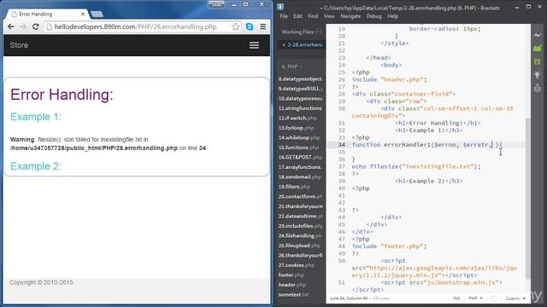
Task: Open File menu in Brackets
Action: pyautogui.click(x=284, y=16)
